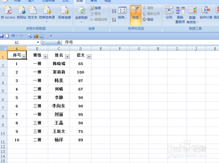Screen dimensions: 219x163
Task: Select the 姓名 header cell
Action: coord(59,55)
